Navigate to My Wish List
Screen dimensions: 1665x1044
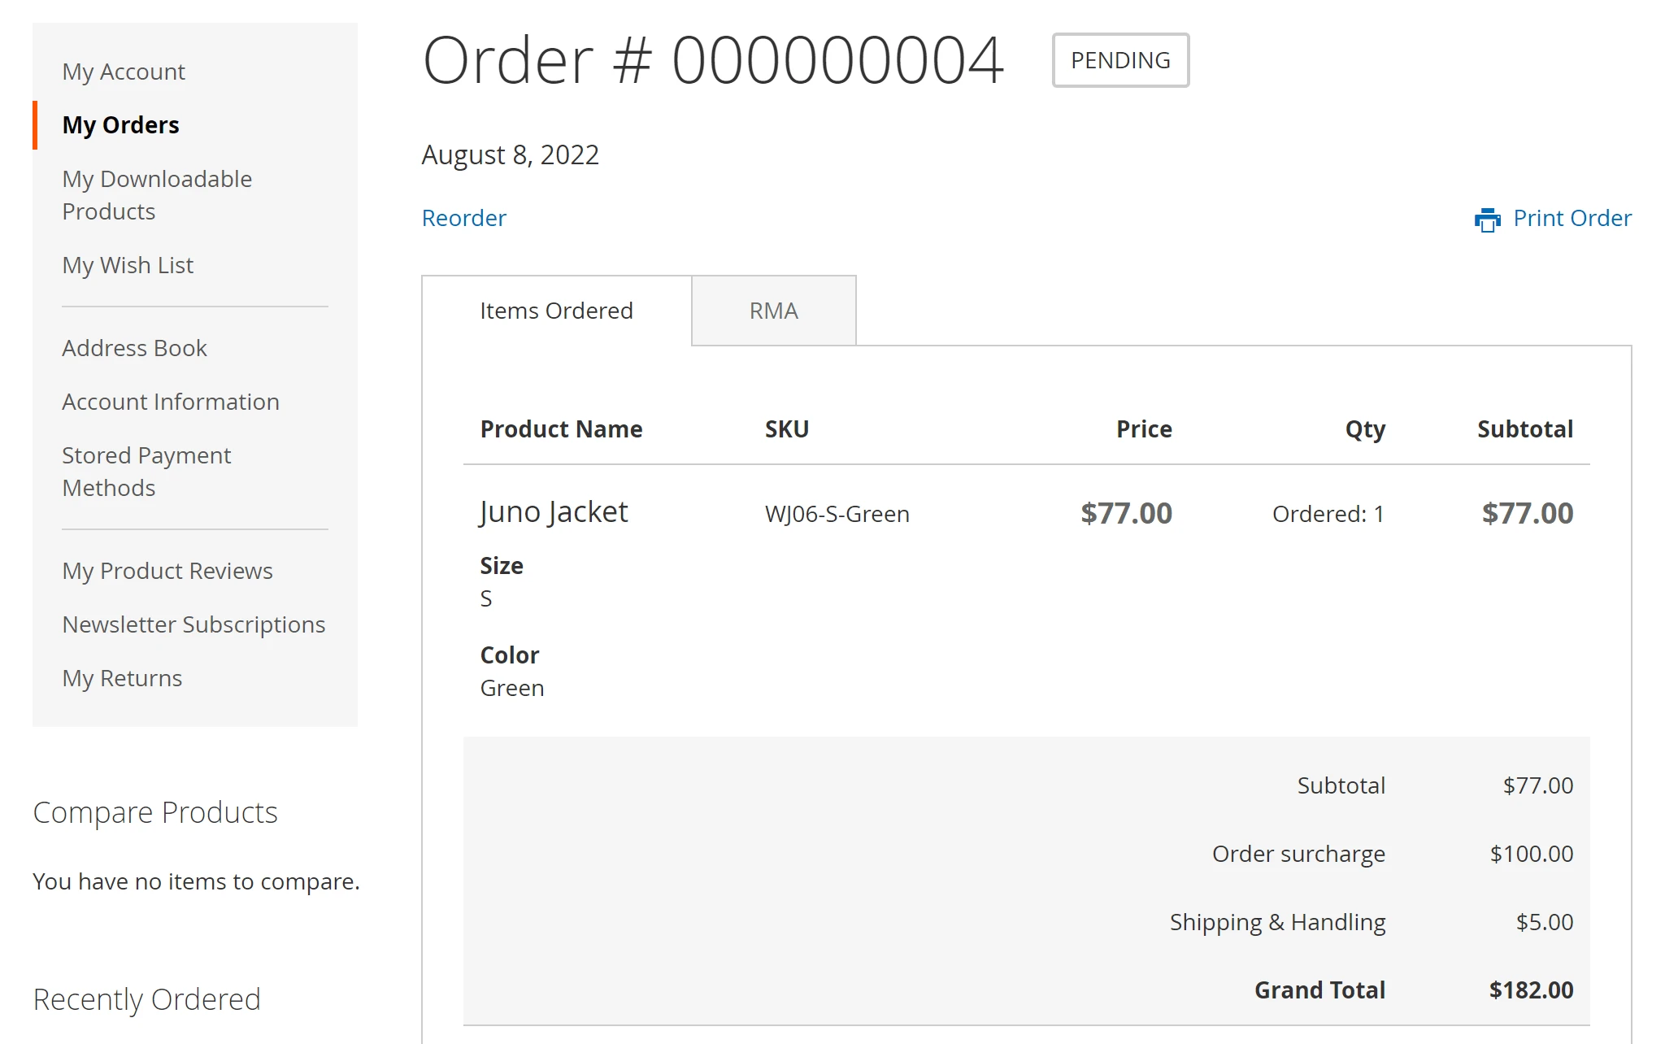click(128, 265)
